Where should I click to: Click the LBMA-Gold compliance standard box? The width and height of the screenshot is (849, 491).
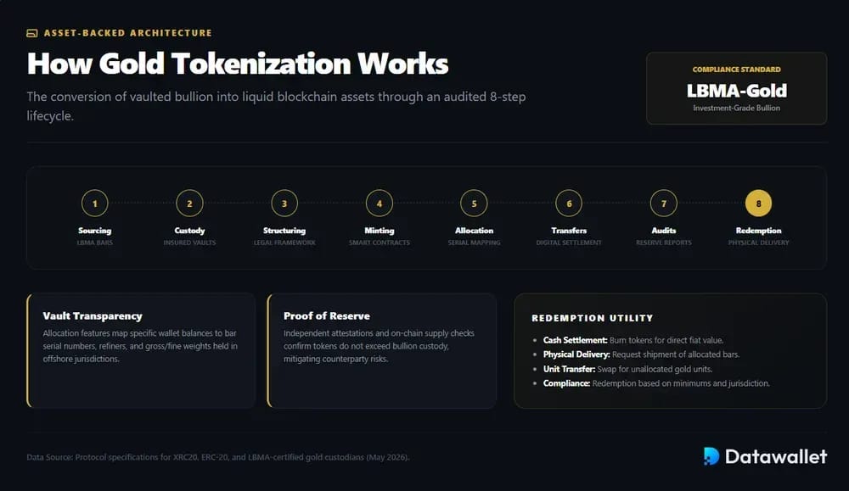[736, 88]
